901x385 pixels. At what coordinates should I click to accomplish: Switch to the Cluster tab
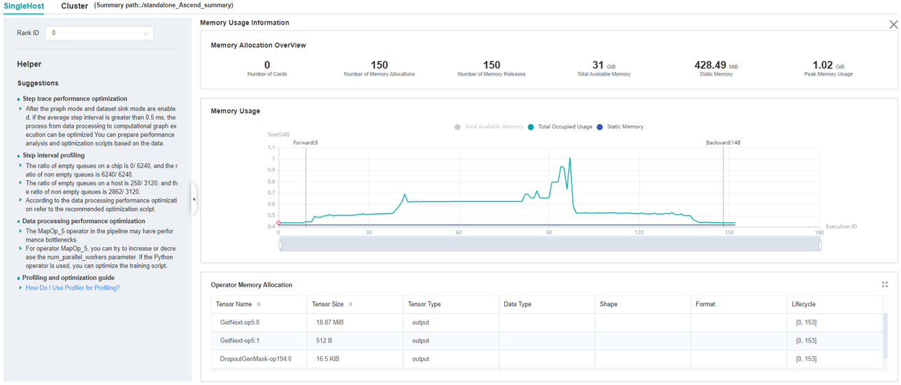click(x=74, y=6)
